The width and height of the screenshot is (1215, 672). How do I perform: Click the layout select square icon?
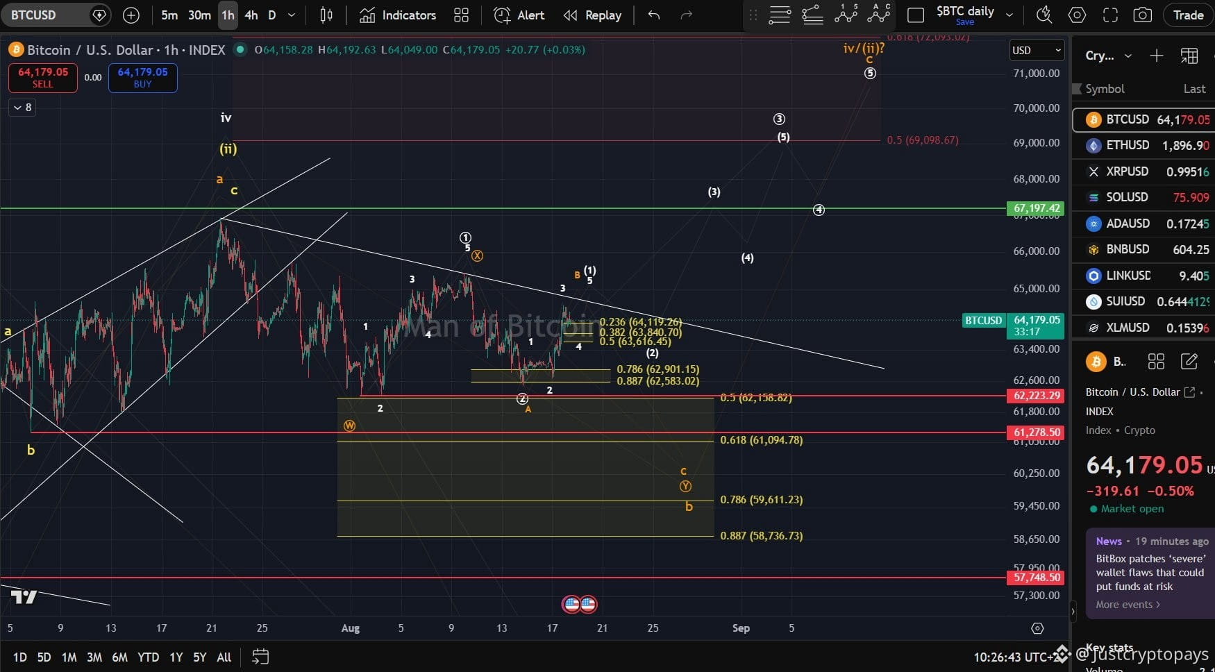coord(916,15)
